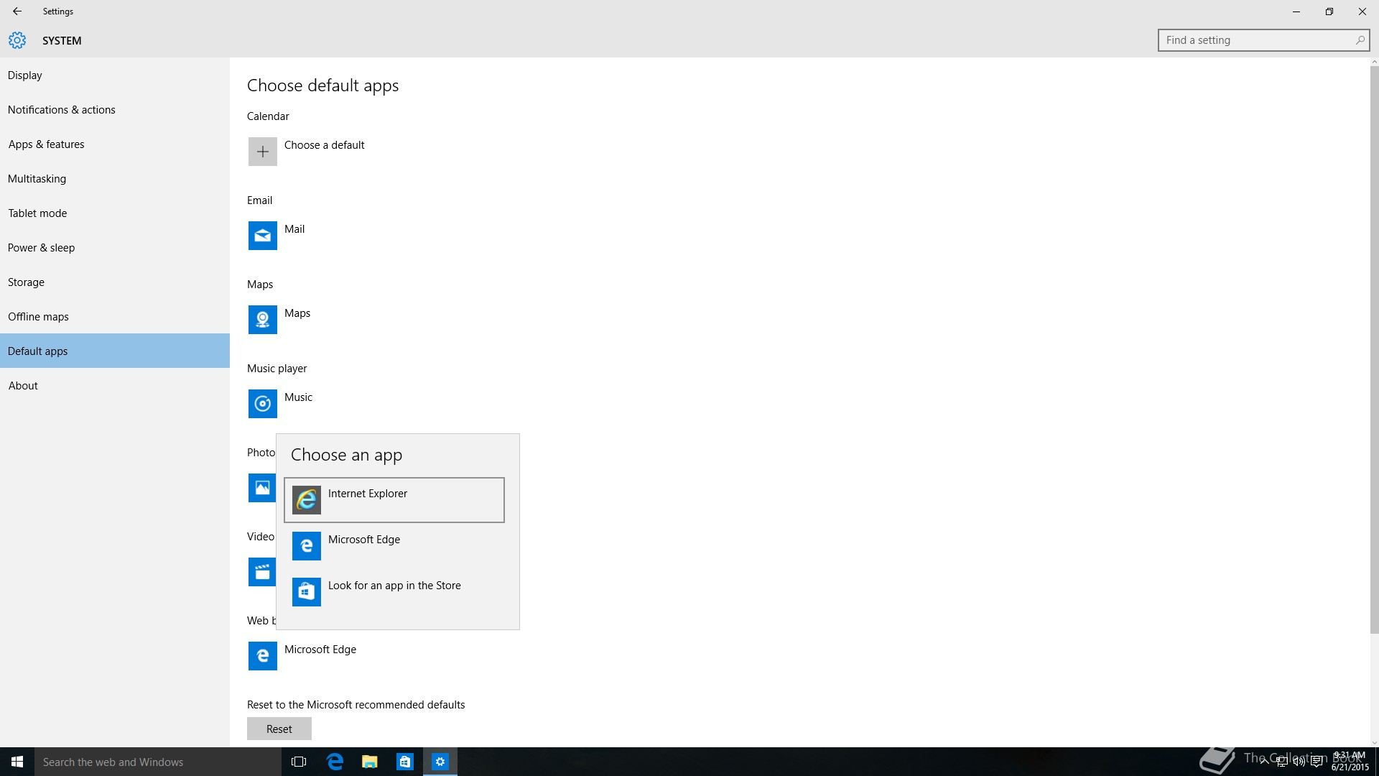Click the Maps app icon
The height and width of the screenshot is (776, 1379).
[262, 320]
